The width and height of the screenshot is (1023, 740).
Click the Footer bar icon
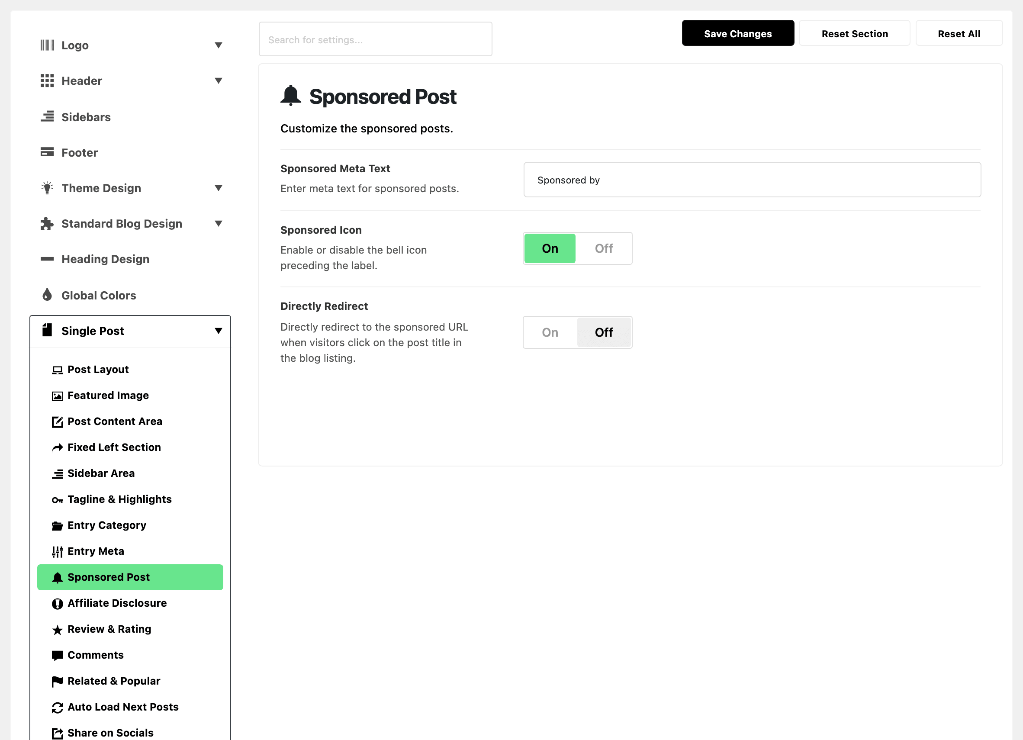point(47,152)
